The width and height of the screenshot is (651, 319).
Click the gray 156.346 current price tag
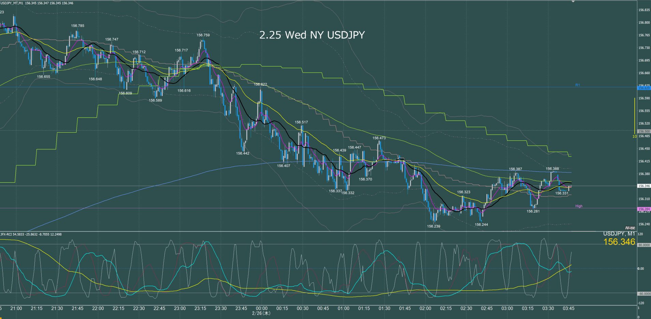[x=643, y=186]
